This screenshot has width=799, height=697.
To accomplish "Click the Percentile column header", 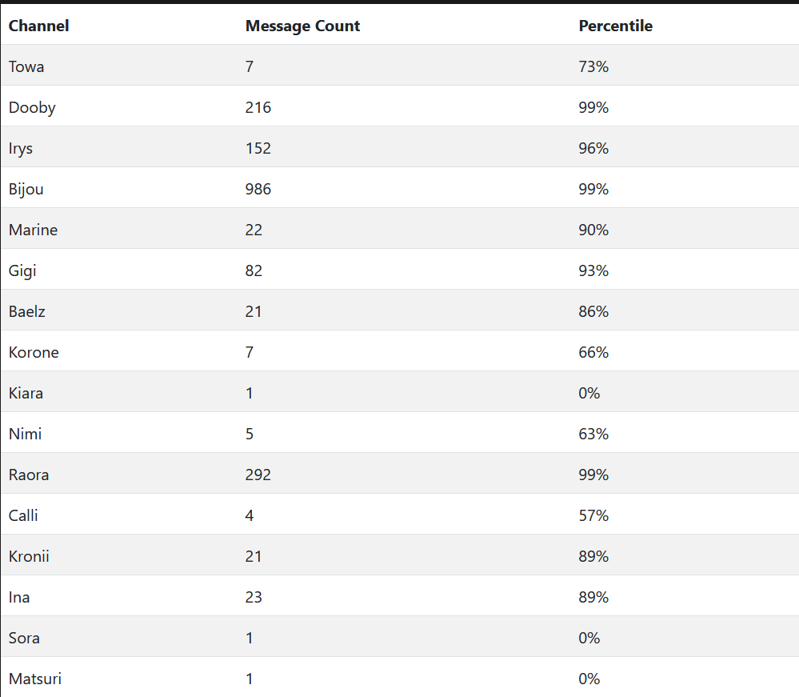I will 615,26.
